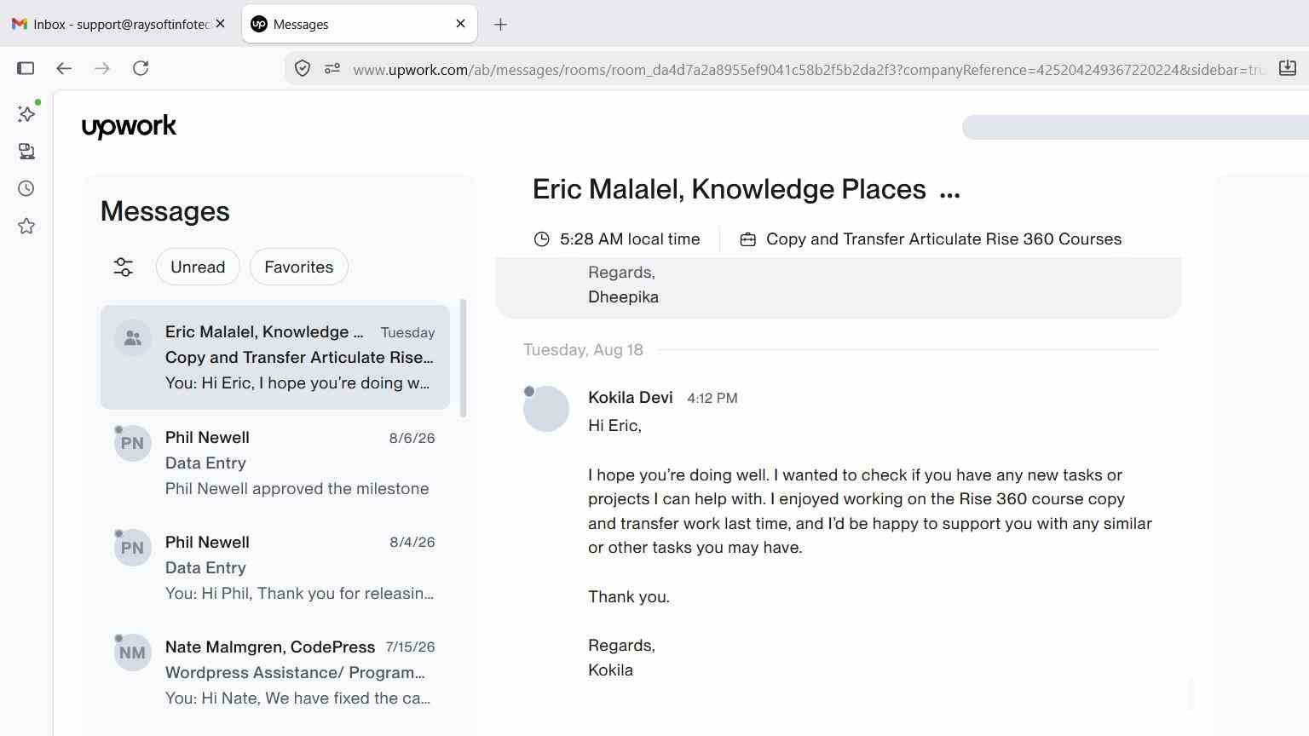Viewport: 1309px width, 736px height.
Task: Toggle the Unread filter
Action: (x=198, y=267)
